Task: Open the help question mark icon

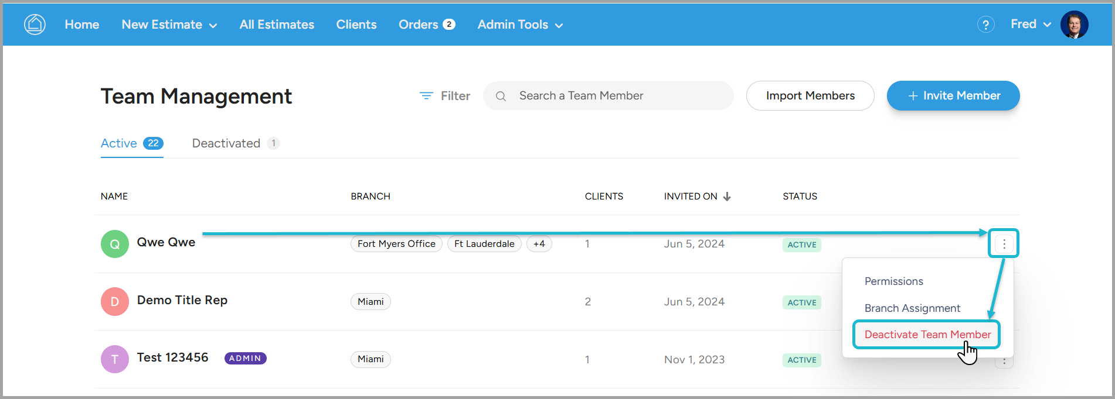Action: coord(985,25)
